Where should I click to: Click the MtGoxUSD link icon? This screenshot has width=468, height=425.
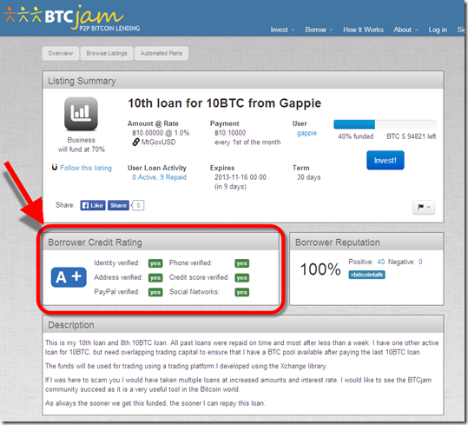135,143
